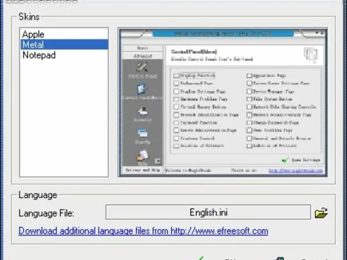Select the Metal skin
Image resolution: width=347 pixels, height=260 pixels.
pyautogui.click(x=64, y=45)
